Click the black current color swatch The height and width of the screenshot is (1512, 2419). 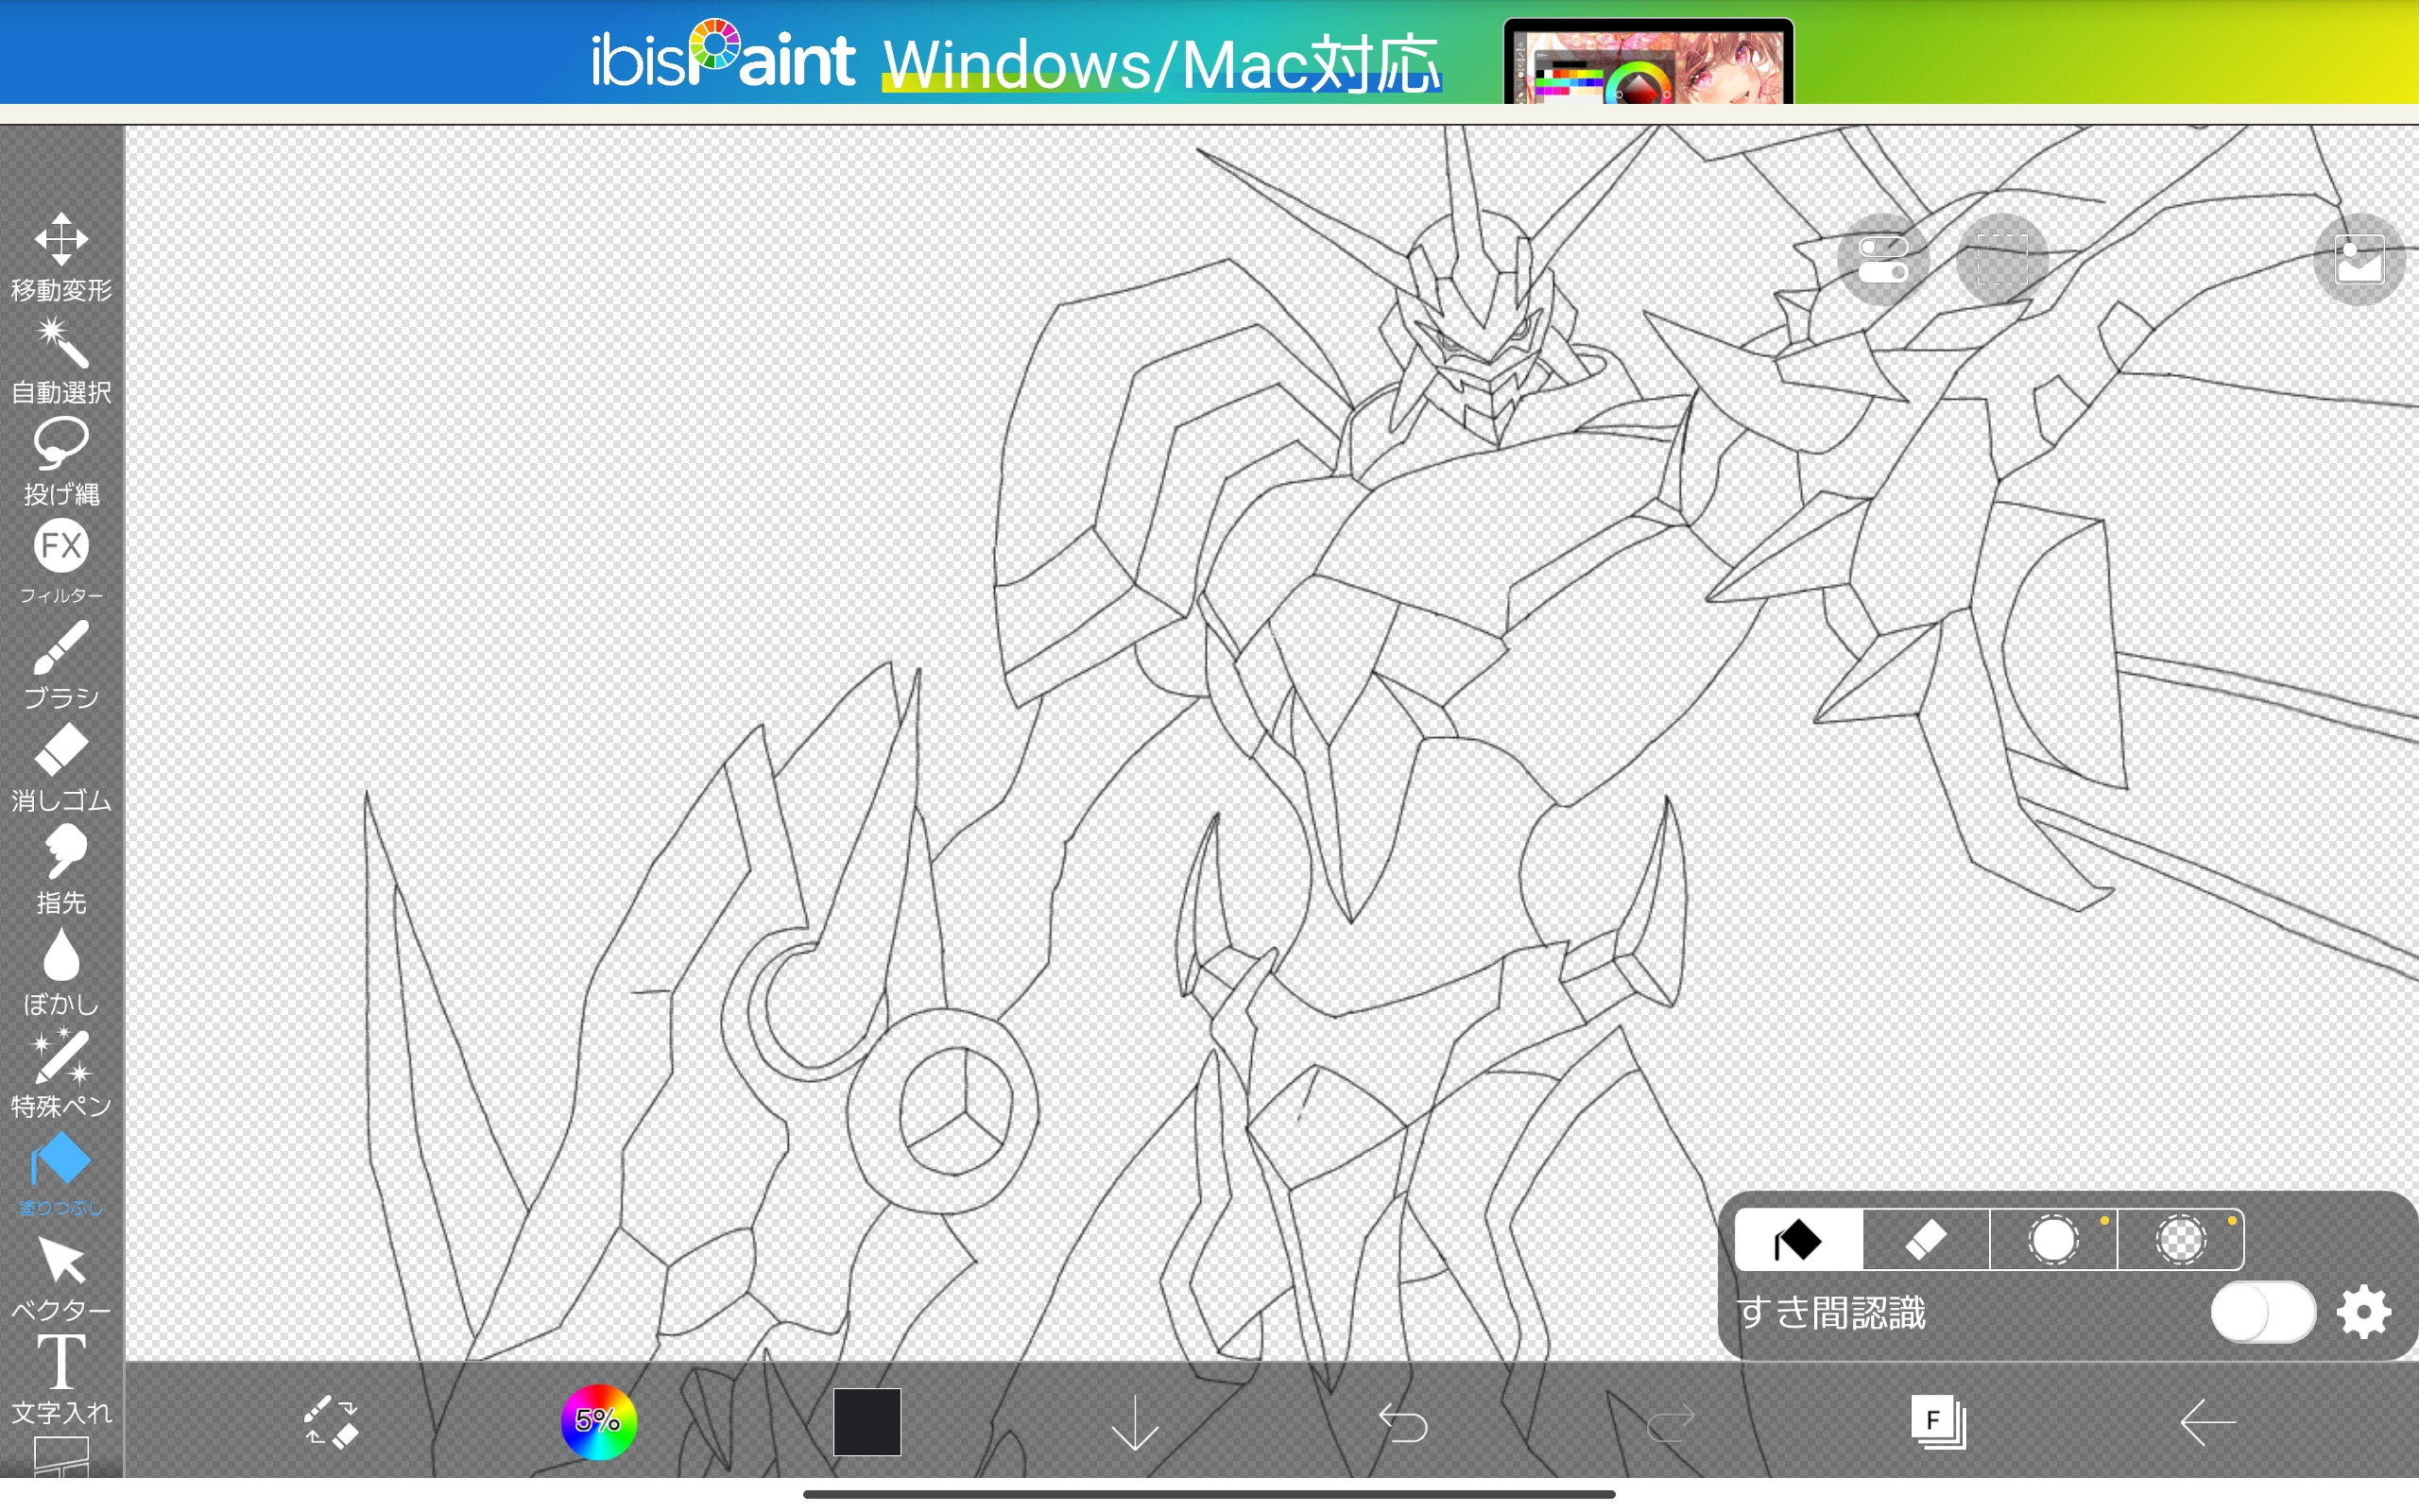click(866, 1421)
